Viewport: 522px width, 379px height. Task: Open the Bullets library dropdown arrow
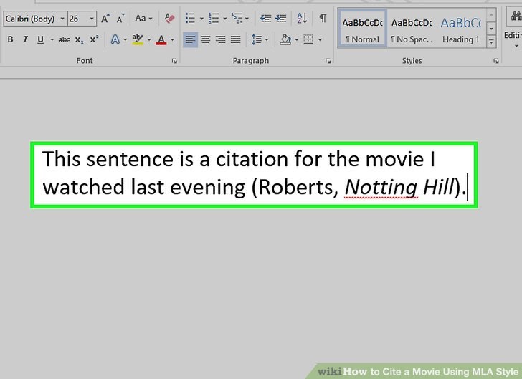click(201, 19)
